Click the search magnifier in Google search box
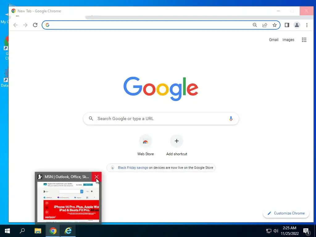 point(91,118)
